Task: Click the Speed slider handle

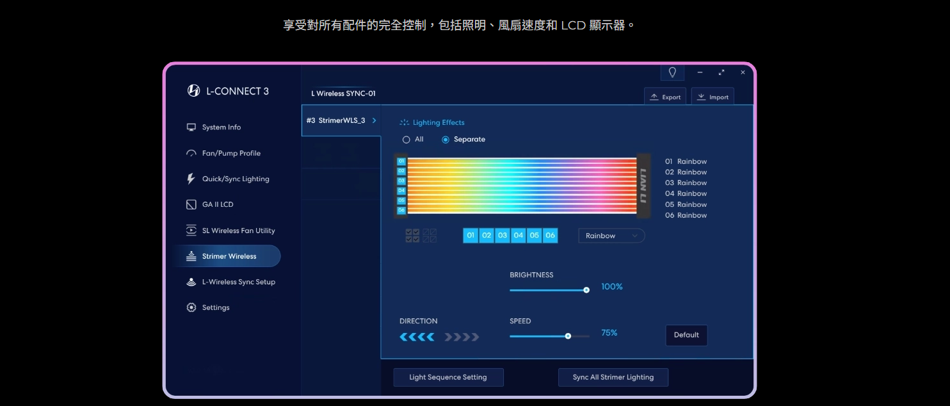Action: pyautogui.click(x=568, y=336)
